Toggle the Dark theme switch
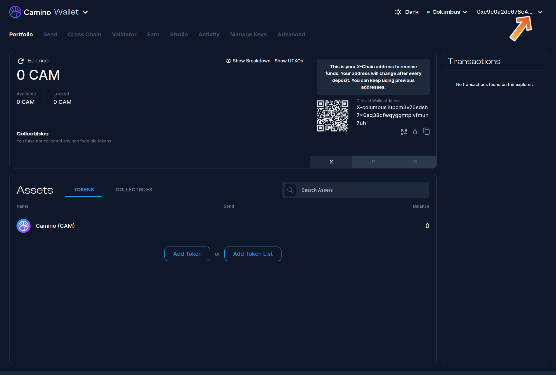556x375 pixels. 407,12
